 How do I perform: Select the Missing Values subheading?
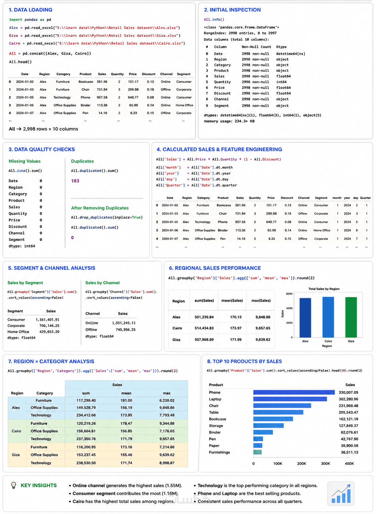(25, 161)
